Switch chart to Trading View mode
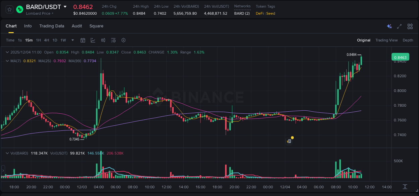The height and width of the screenshot is (196, 419). 386,40
